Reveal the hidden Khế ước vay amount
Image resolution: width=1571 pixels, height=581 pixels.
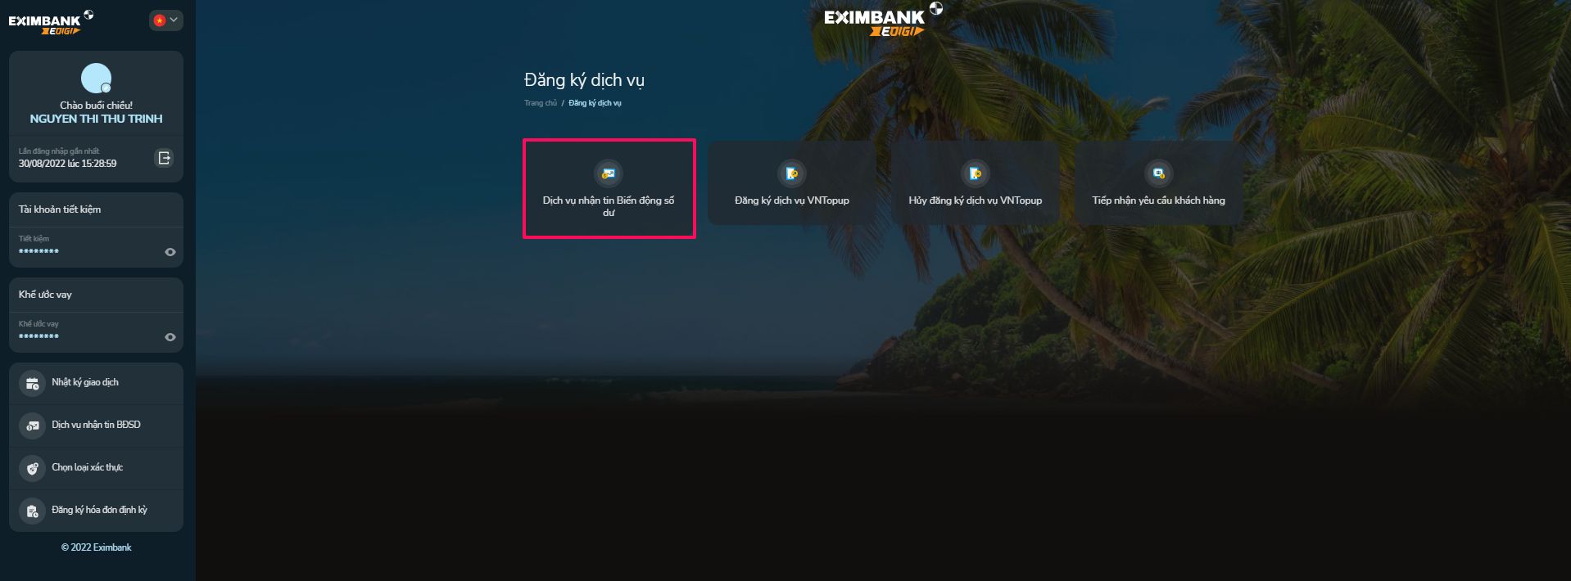170,337
